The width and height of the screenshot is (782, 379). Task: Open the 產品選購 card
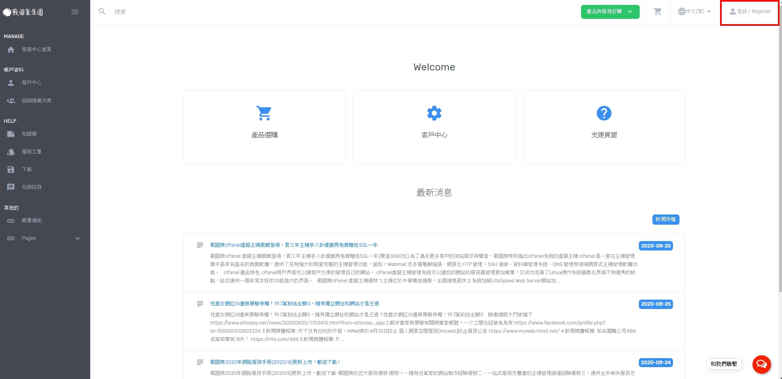264,127
